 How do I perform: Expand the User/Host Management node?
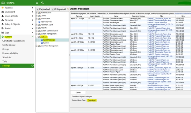pos(36,46)
